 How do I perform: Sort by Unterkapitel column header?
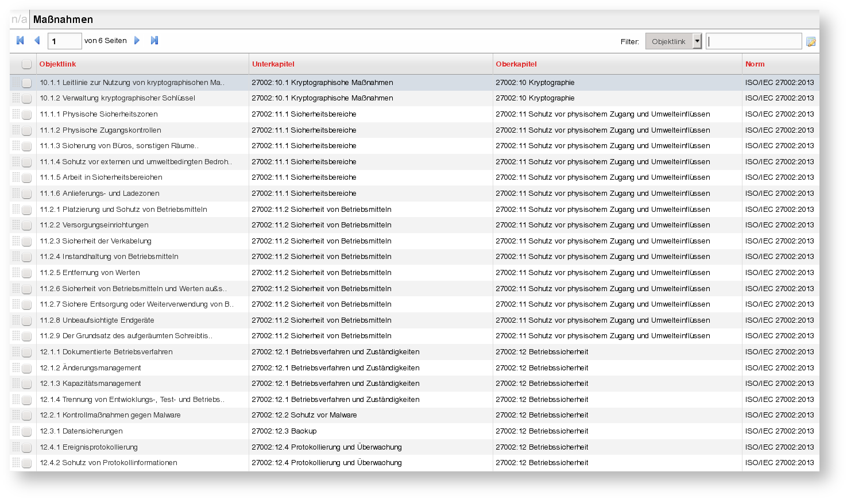pos(273,64)
